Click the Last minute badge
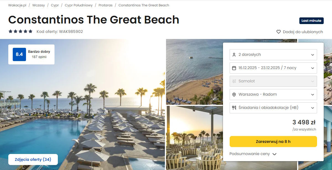 311,21
